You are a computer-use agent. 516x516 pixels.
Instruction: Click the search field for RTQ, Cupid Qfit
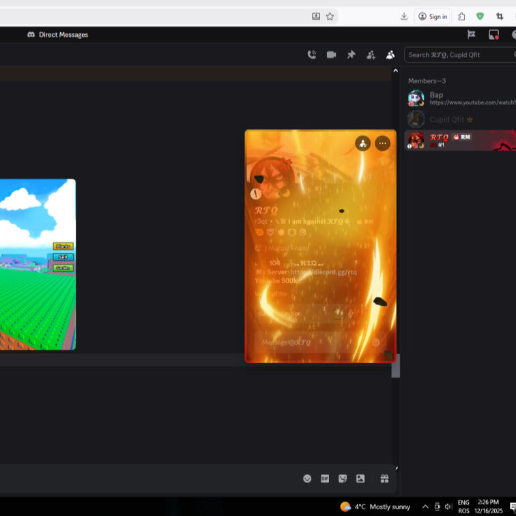click(457, 55)
